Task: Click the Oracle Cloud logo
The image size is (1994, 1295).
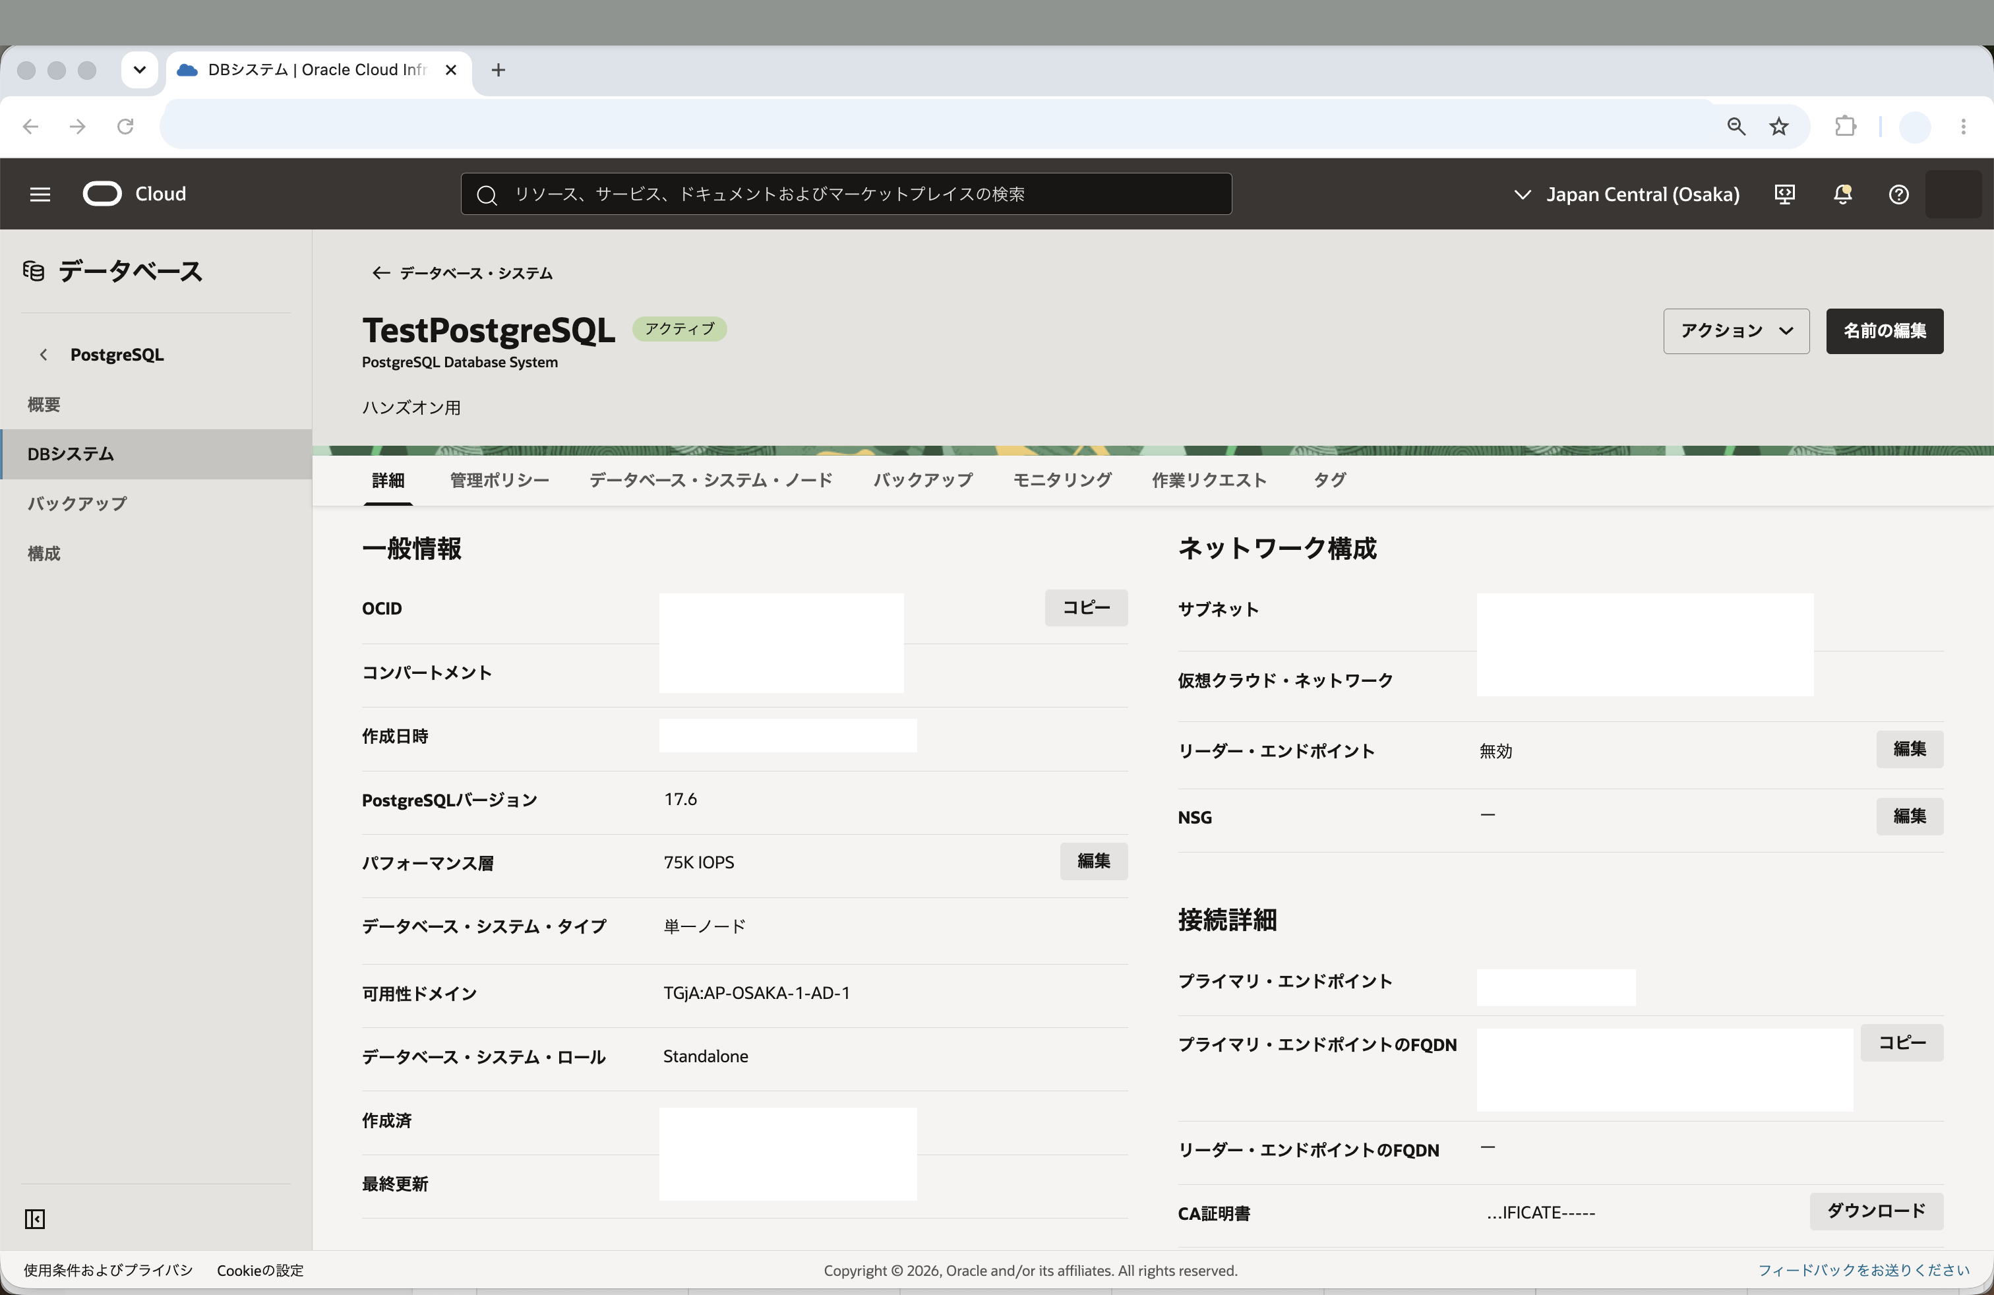Action: tap(134, 195)
